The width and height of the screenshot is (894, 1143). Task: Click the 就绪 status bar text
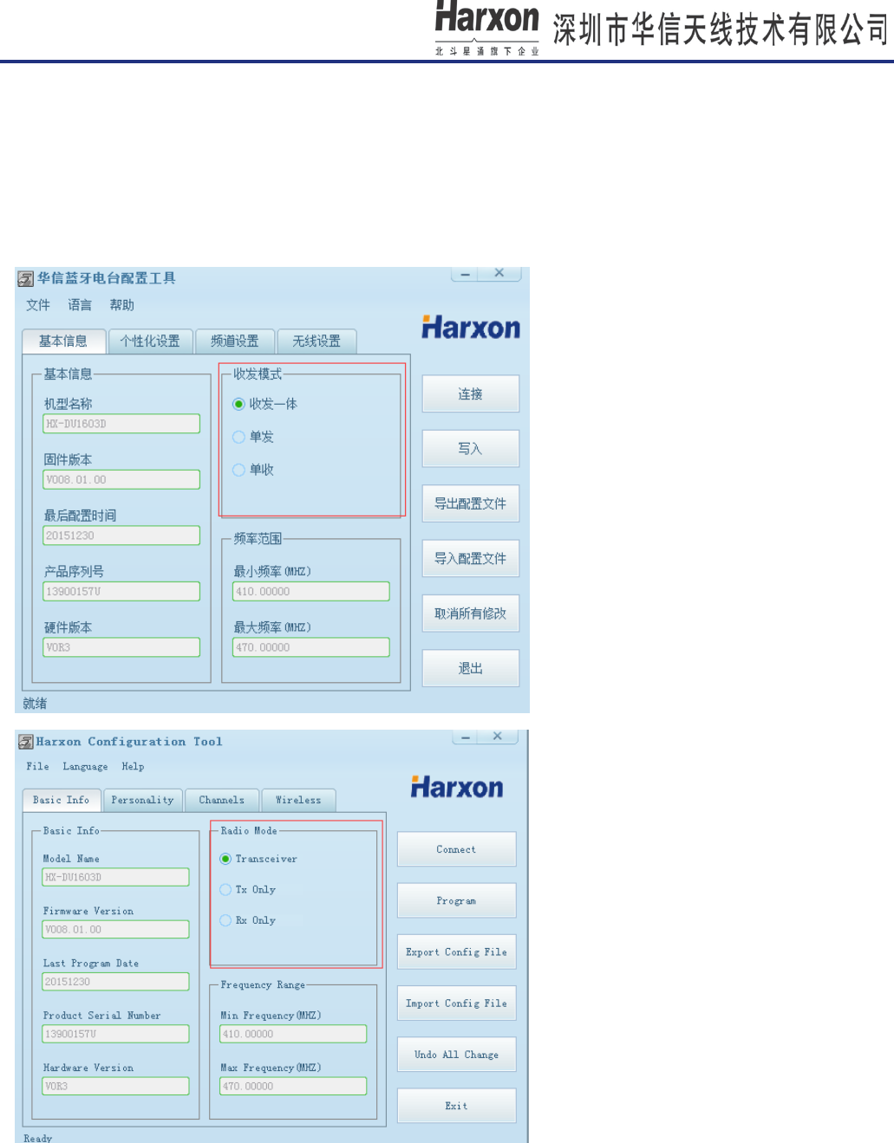(x=35, y=704)
